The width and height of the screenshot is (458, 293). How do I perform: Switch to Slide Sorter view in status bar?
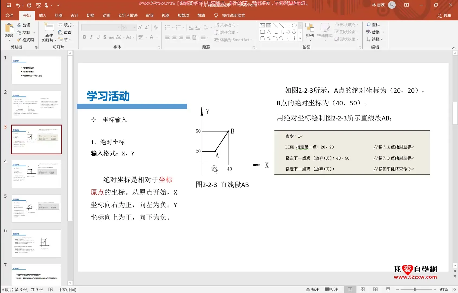pyautogui.click(x=363, y=289)
